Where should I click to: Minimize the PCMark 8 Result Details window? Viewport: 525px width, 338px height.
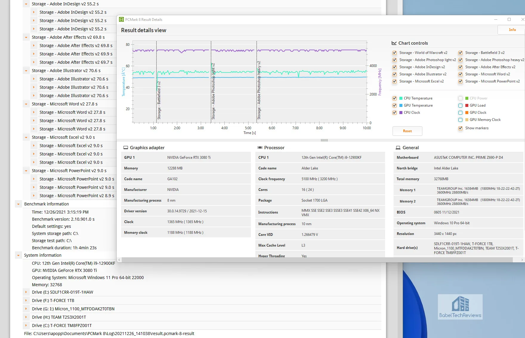496,20
